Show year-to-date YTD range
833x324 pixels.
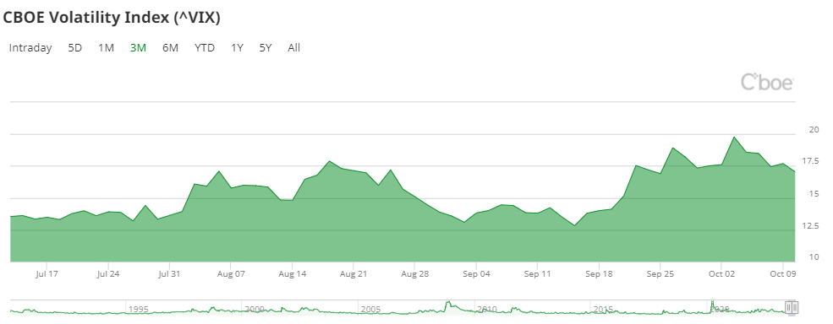coord(205,48)
